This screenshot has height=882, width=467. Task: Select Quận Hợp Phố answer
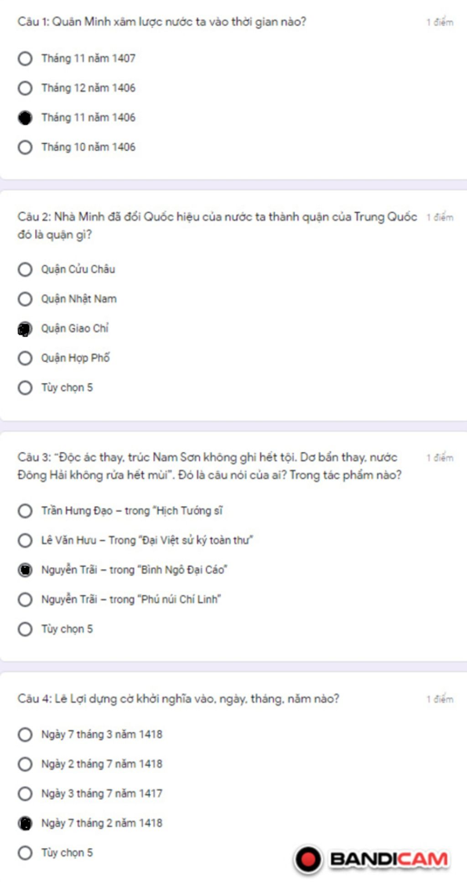point(25,358)
